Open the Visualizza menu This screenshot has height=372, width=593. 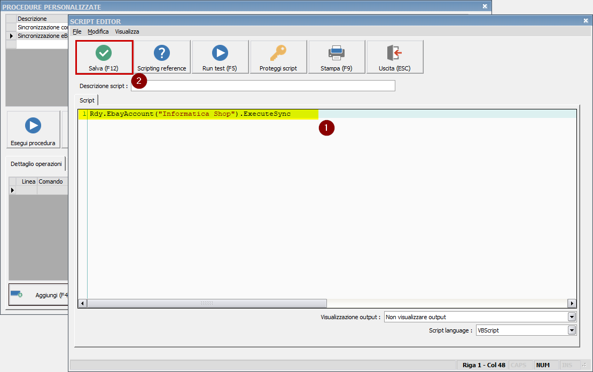click(127, 31)
